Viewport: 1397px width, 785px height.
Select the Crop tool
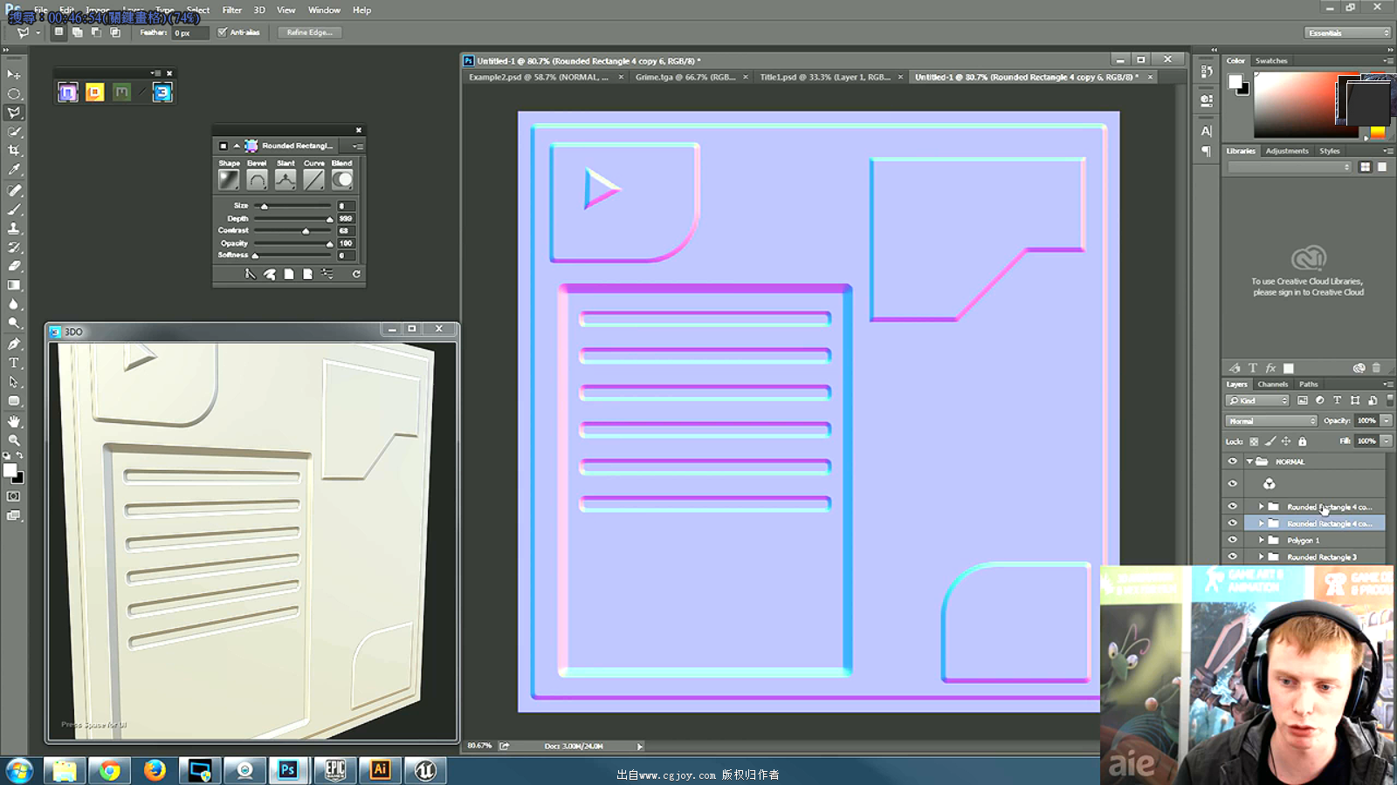[14, 151]
